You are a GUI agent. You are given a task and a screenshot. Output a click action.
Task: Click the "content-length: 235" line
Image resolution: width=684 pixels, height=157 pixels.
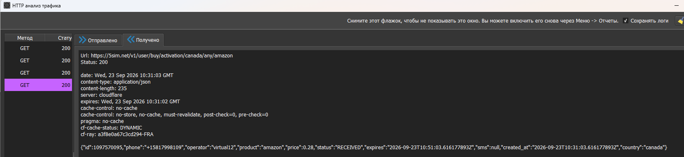click(x=104, y=88)
